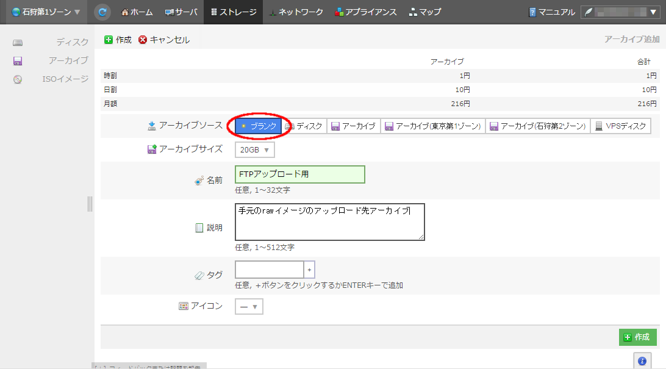This screenshot has height=369, width=666.
Task: Click the refresh icon in top bar
Action: tap(103, 12)
